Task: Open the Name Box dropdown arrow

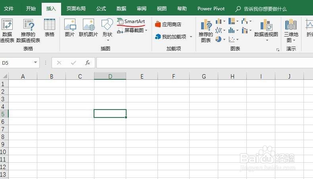Action: [x=35, y=62]
